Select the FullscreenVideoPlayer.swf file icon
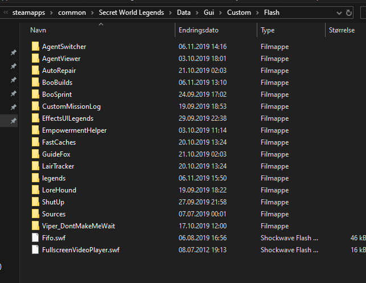This screenshot has height=283, width=366. (35, 250)
